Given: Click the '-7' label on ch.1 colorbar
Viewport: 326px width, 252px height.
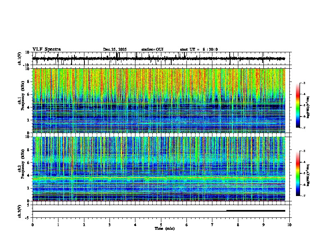Looking at the screenshot, I should [x=303, y=128].
